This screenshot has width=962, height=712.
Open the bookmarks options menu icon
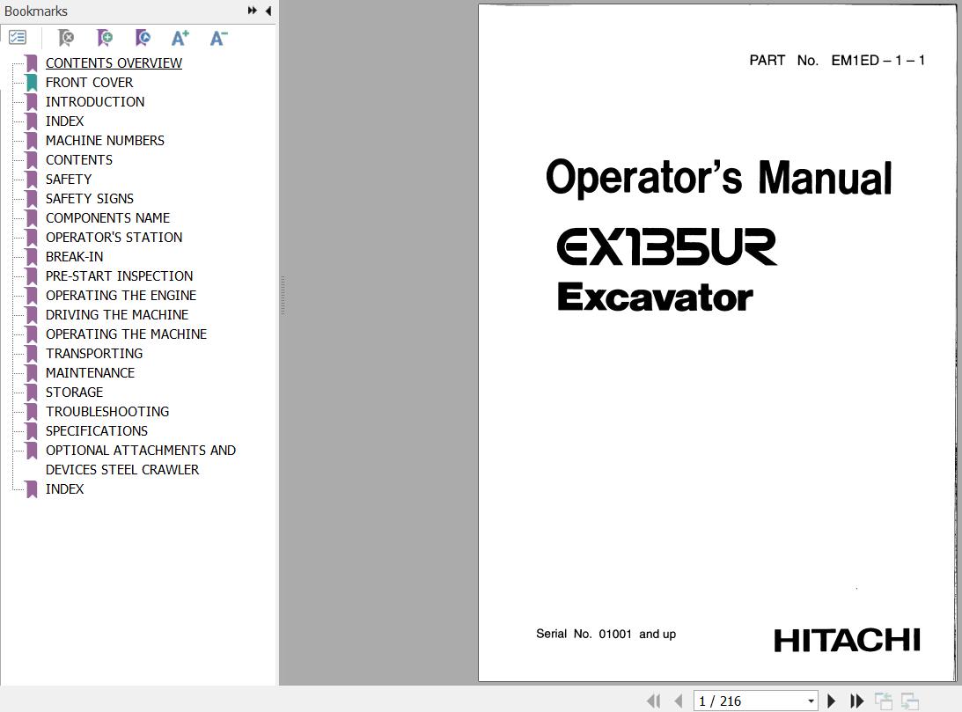tap(18, 38)
